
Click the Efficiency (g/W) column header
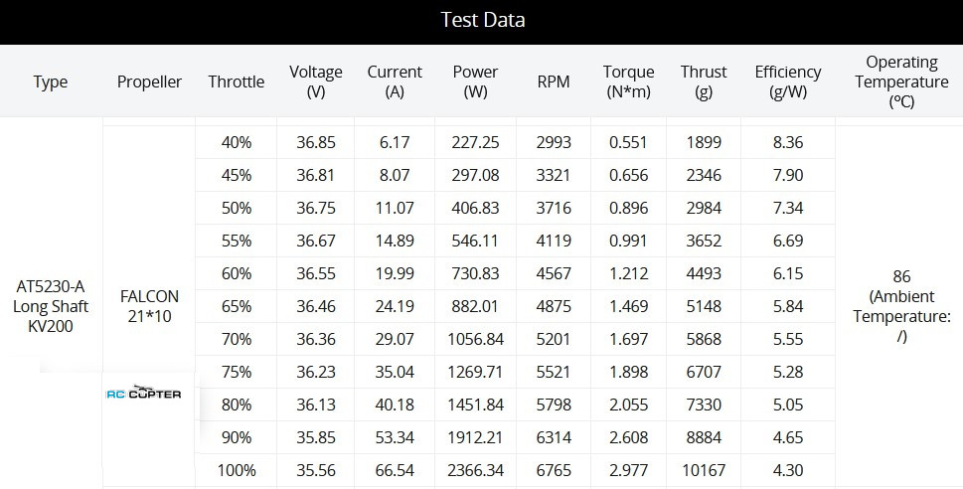pyautogui.click(x=787, y=81)
